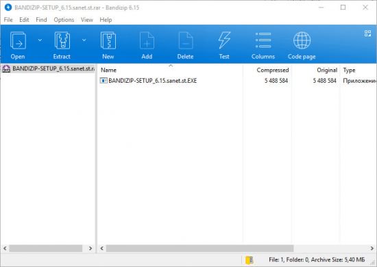The height and width of the screenshot is (267, 377).
Task: Open the Find menu
Action: pyautogui.click(x=41, y=20)
